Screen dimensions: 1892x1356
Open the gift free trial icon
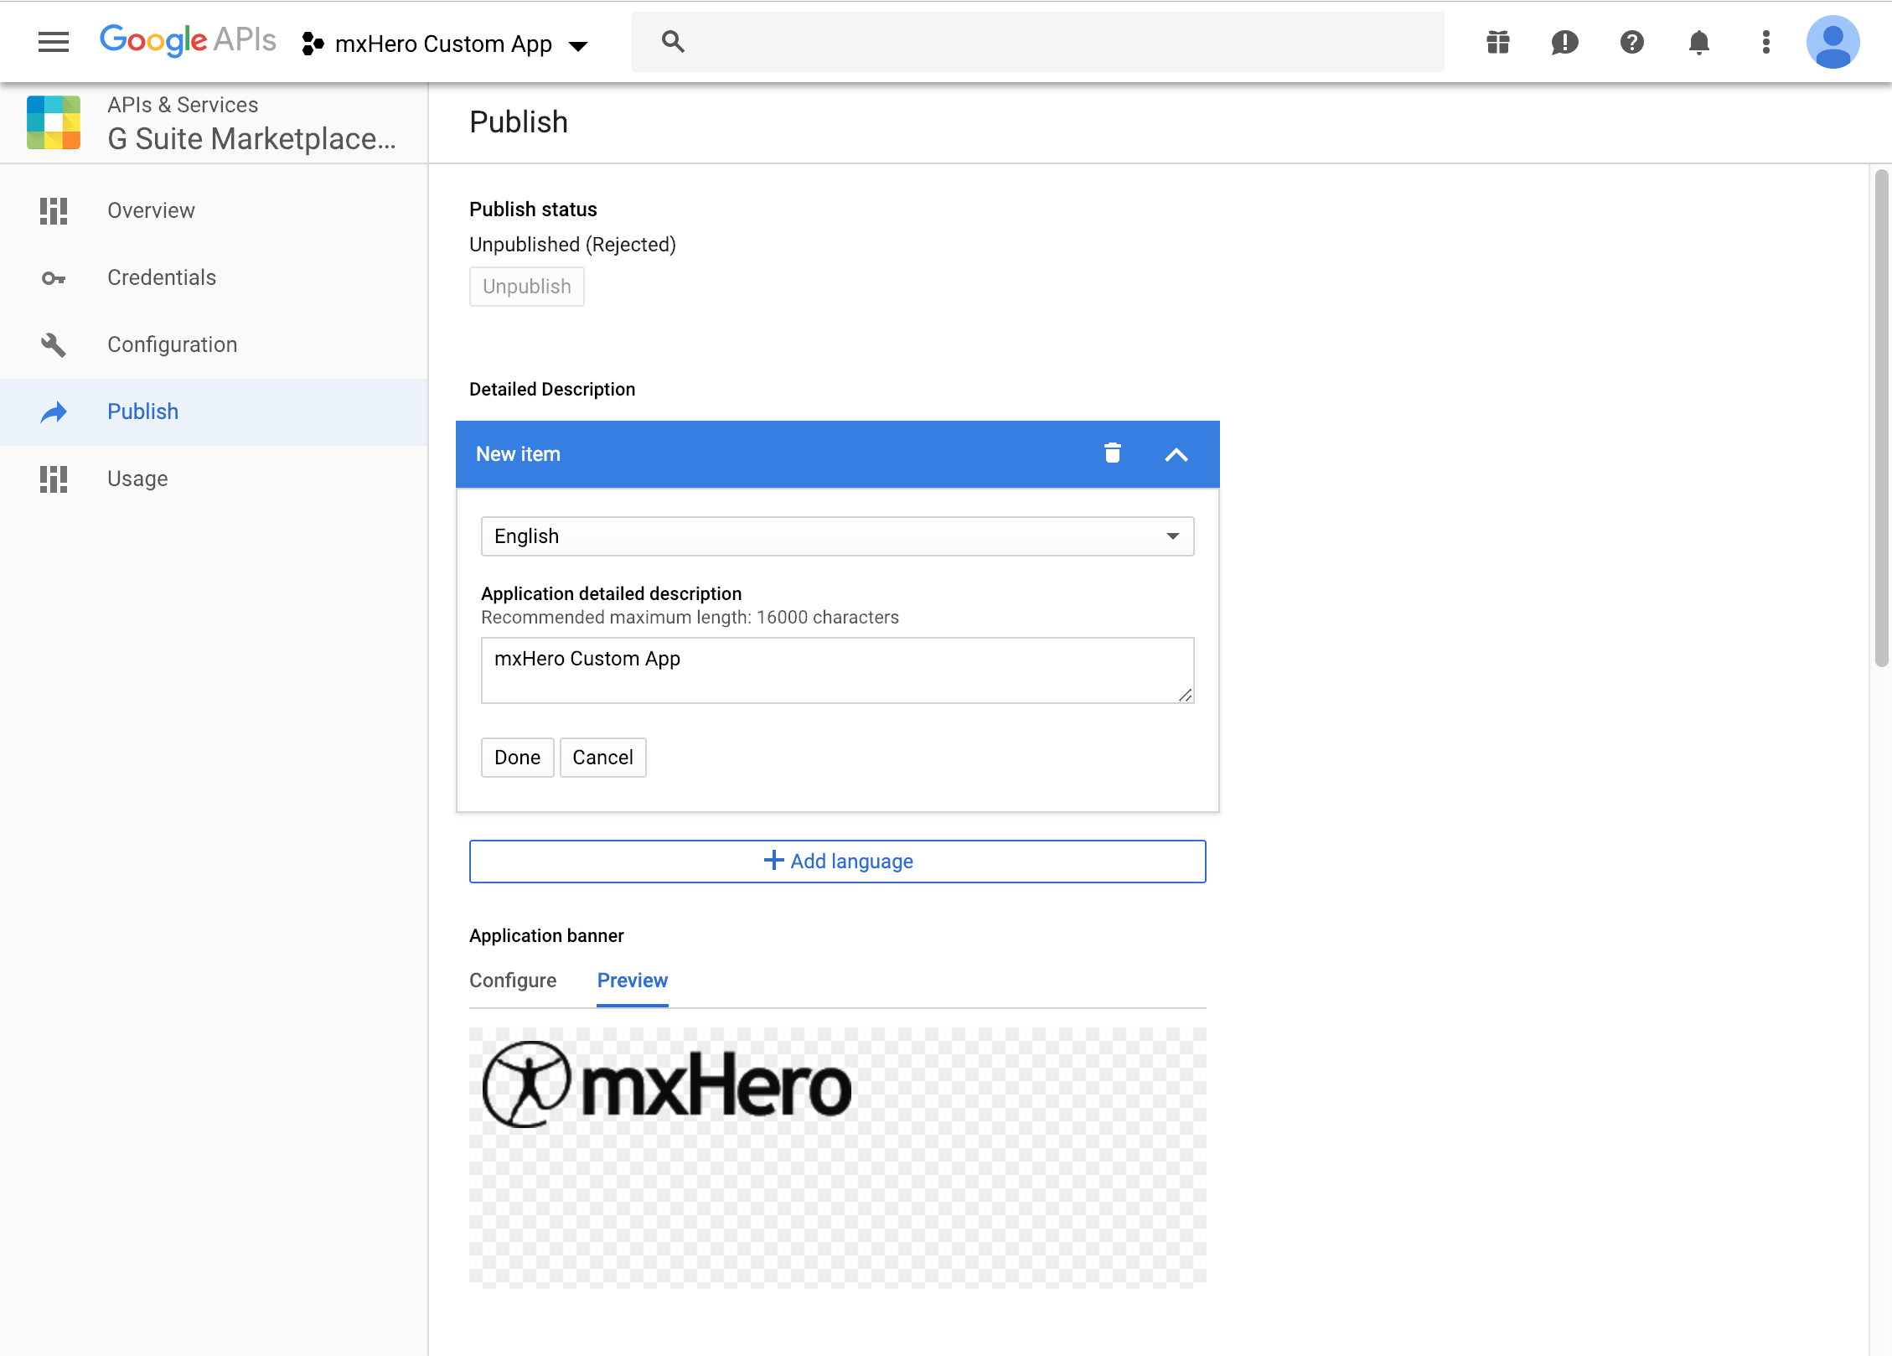point(1498,42)
